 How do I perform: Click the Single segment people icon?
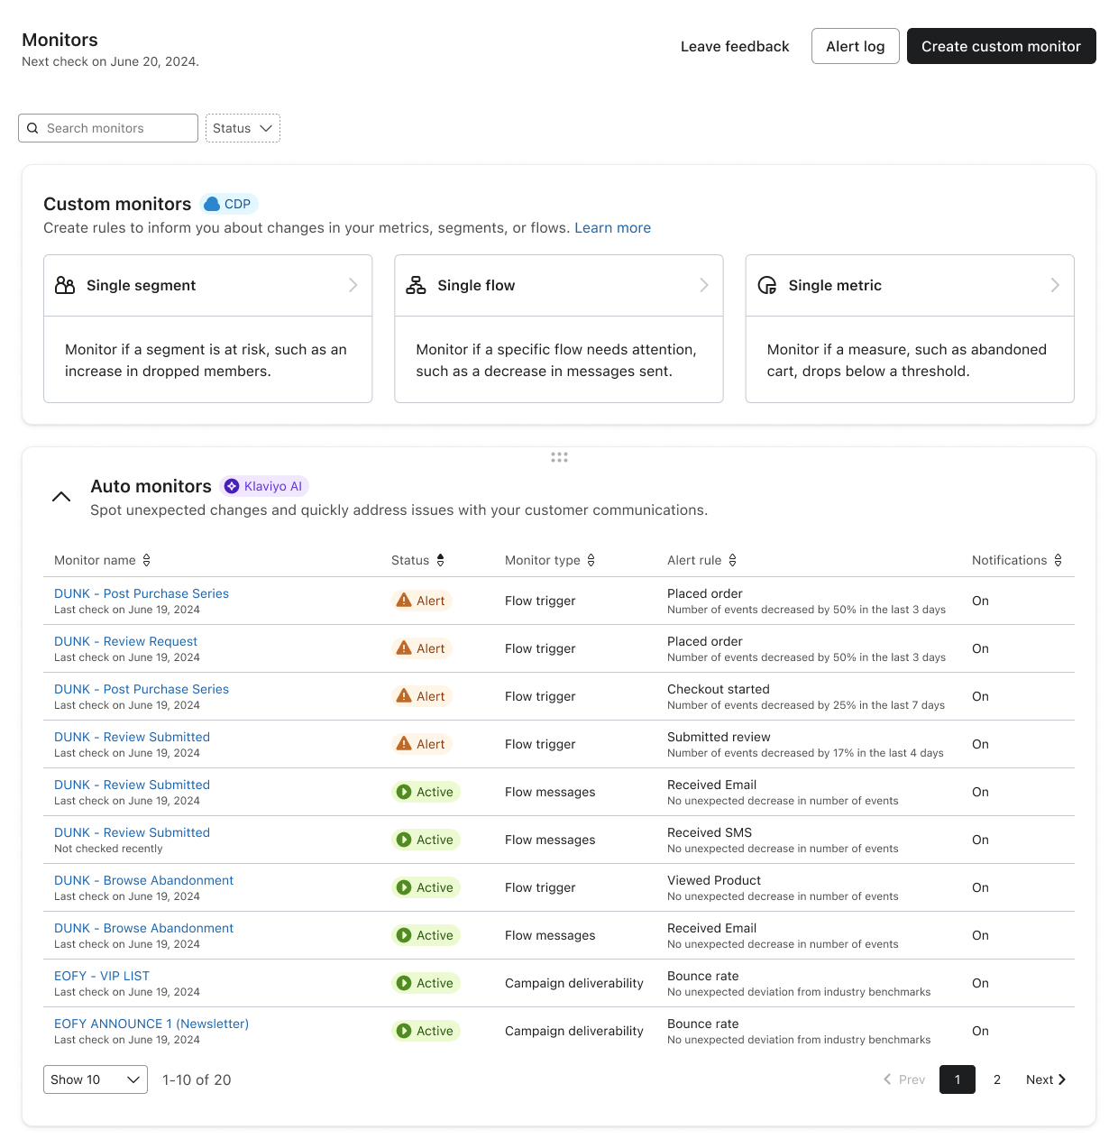[65, 286]
